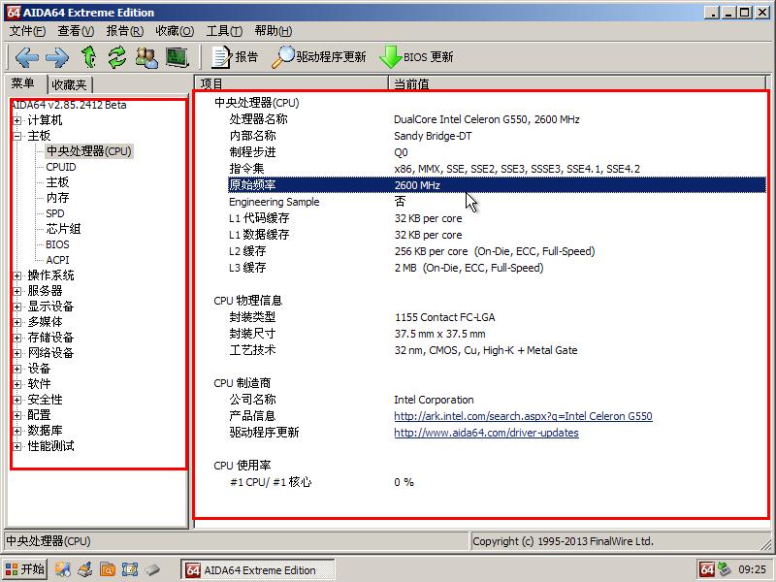Select the 处理器名称 row
This screenshot has height=582, width=776.
497,119
